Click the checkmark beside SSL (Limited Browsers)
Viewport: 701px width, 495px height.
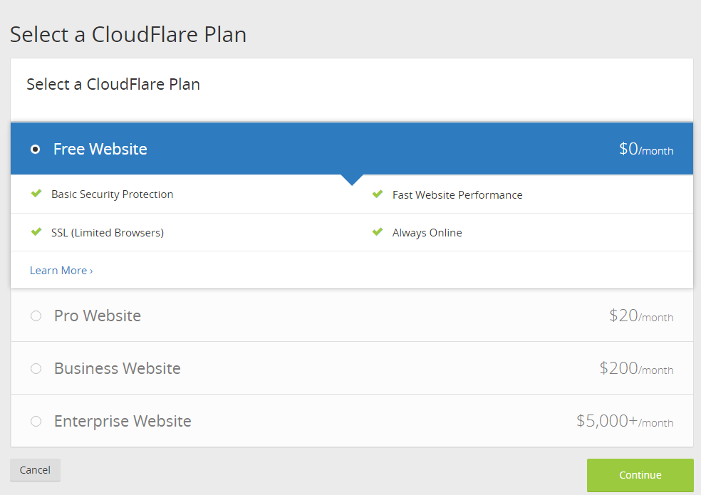point(36,232)
